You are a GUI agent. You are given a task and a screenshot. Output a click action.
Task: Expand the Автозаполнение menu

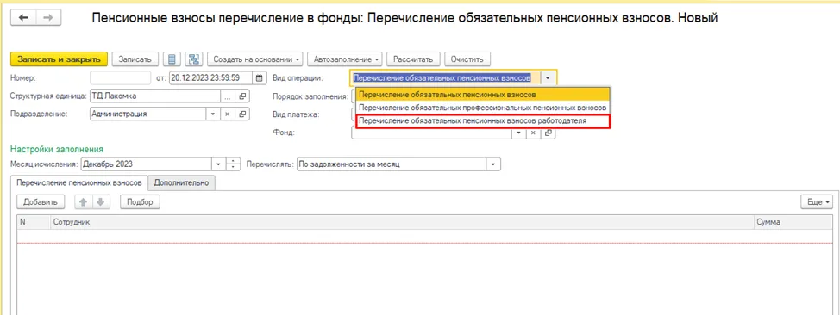coord(345,59)
